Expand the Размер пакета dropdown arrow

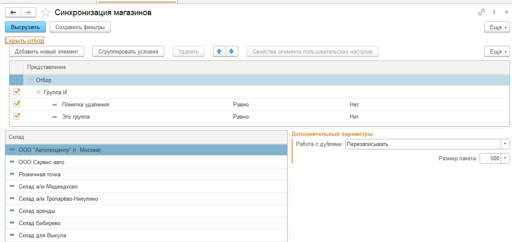tap(505, 158)
